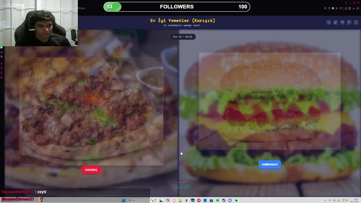This screenshot has width=361, height=203.
Task: Choose the HAMBURGER button
Action: [270, 164]
